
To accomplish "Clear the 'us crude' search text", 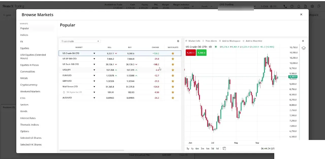I will [98, 41].
